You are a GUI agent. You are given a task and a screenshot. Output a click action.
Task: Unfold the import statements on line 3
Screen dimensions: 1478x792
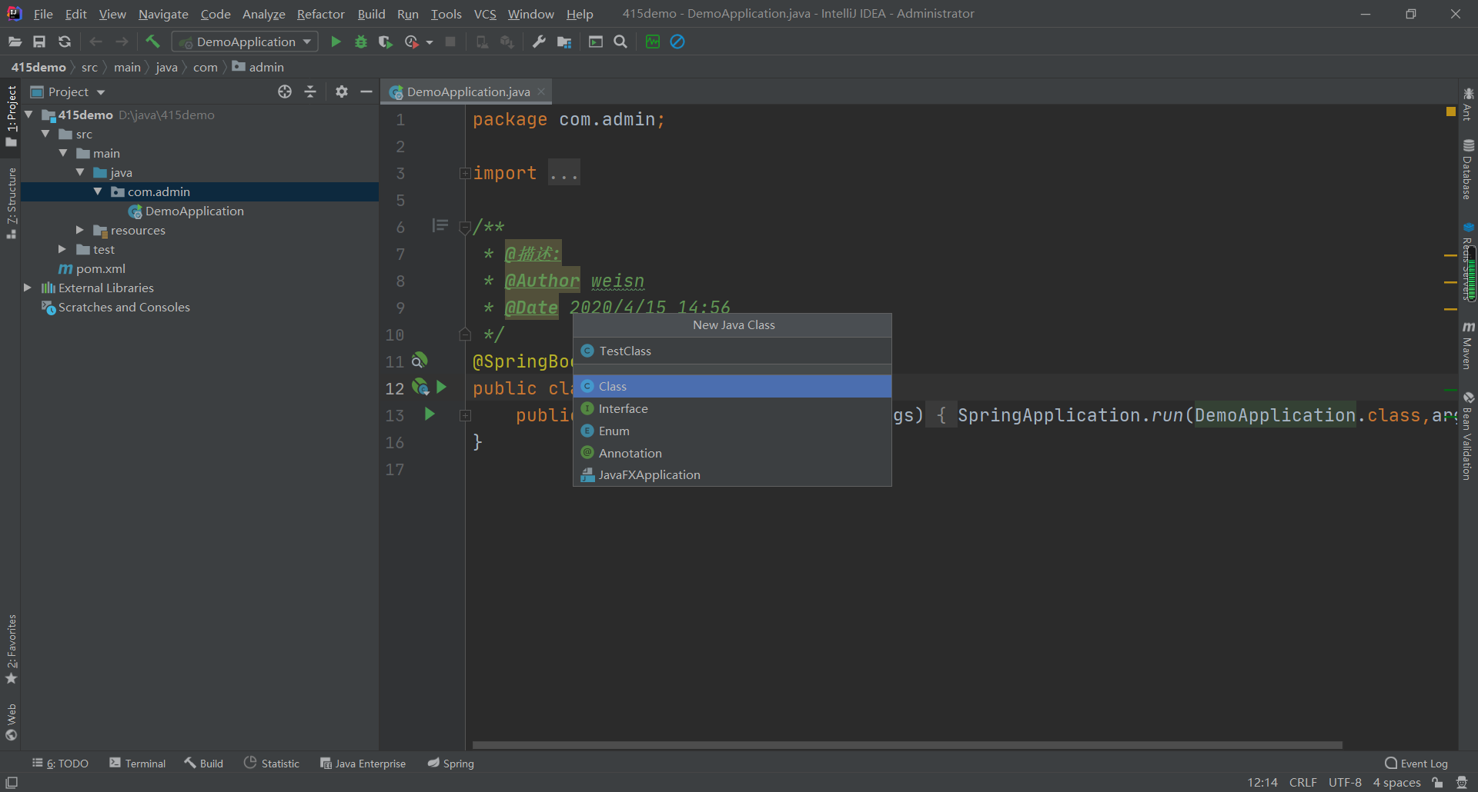coord(465,173)
